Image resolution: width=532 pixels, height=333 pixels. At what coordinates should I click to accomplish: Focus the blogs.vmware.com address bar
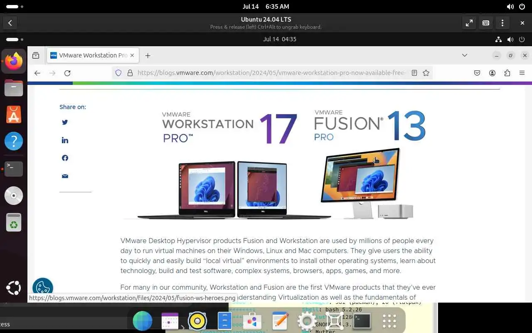pyautogui.click(x=271, y=73)
